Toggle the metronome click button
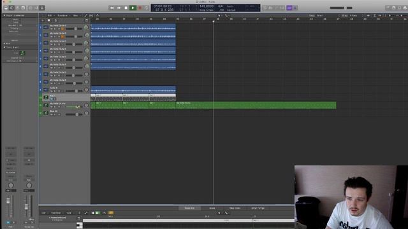 pos(295,8)
